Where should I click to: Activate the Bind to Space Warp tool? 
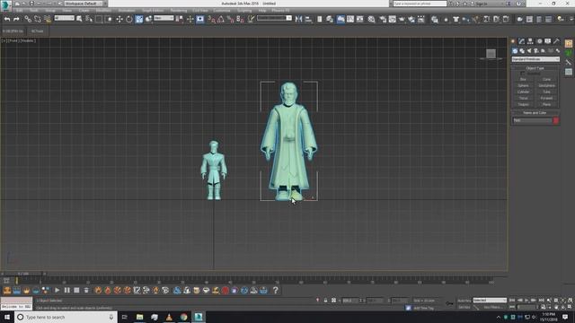[48, 19]
